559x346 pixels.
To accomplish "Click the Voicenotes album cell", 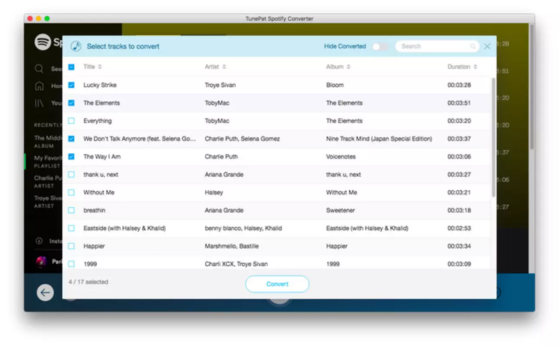I will [341, 157].
